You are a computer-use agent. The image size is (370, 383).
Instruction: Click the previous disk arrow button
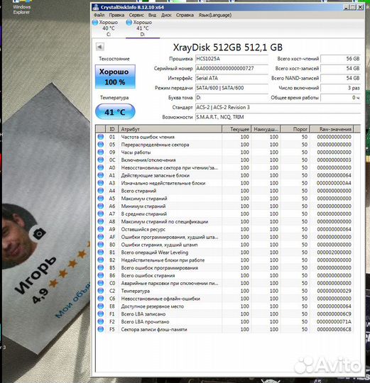100,47
